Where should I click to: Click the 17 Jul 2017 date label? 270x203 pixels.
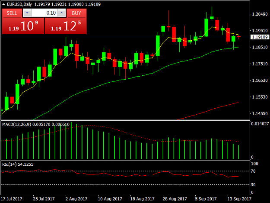coord(12,199)
